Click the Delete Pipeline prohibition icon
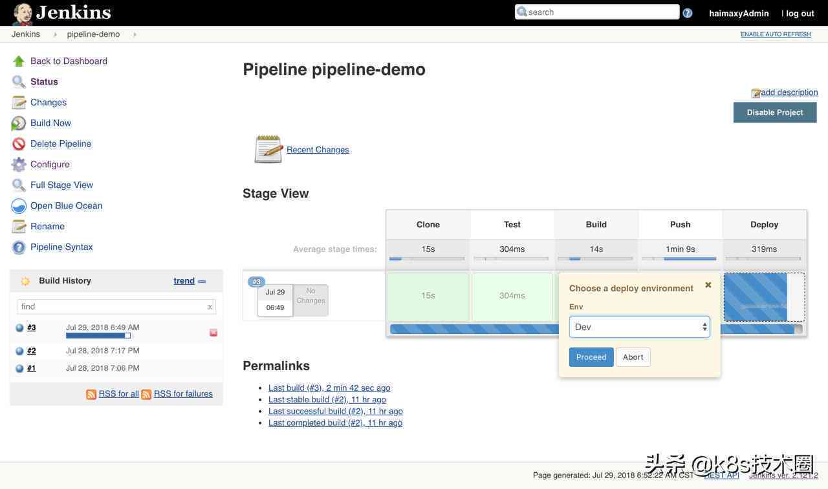The image size is (828, 489). 19,144
